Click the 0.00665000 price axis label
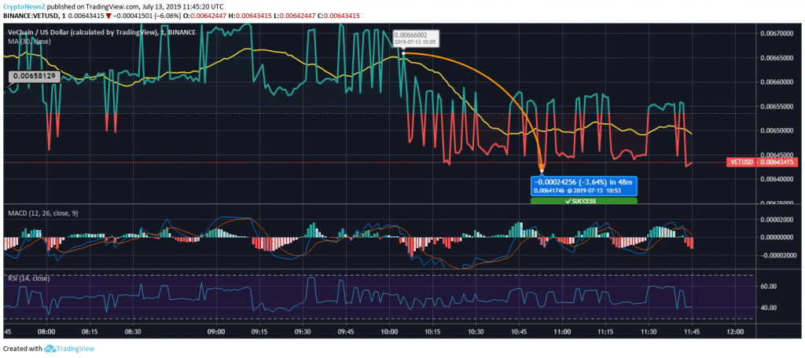Screen dimensions: 805x358 coord(776,58)
